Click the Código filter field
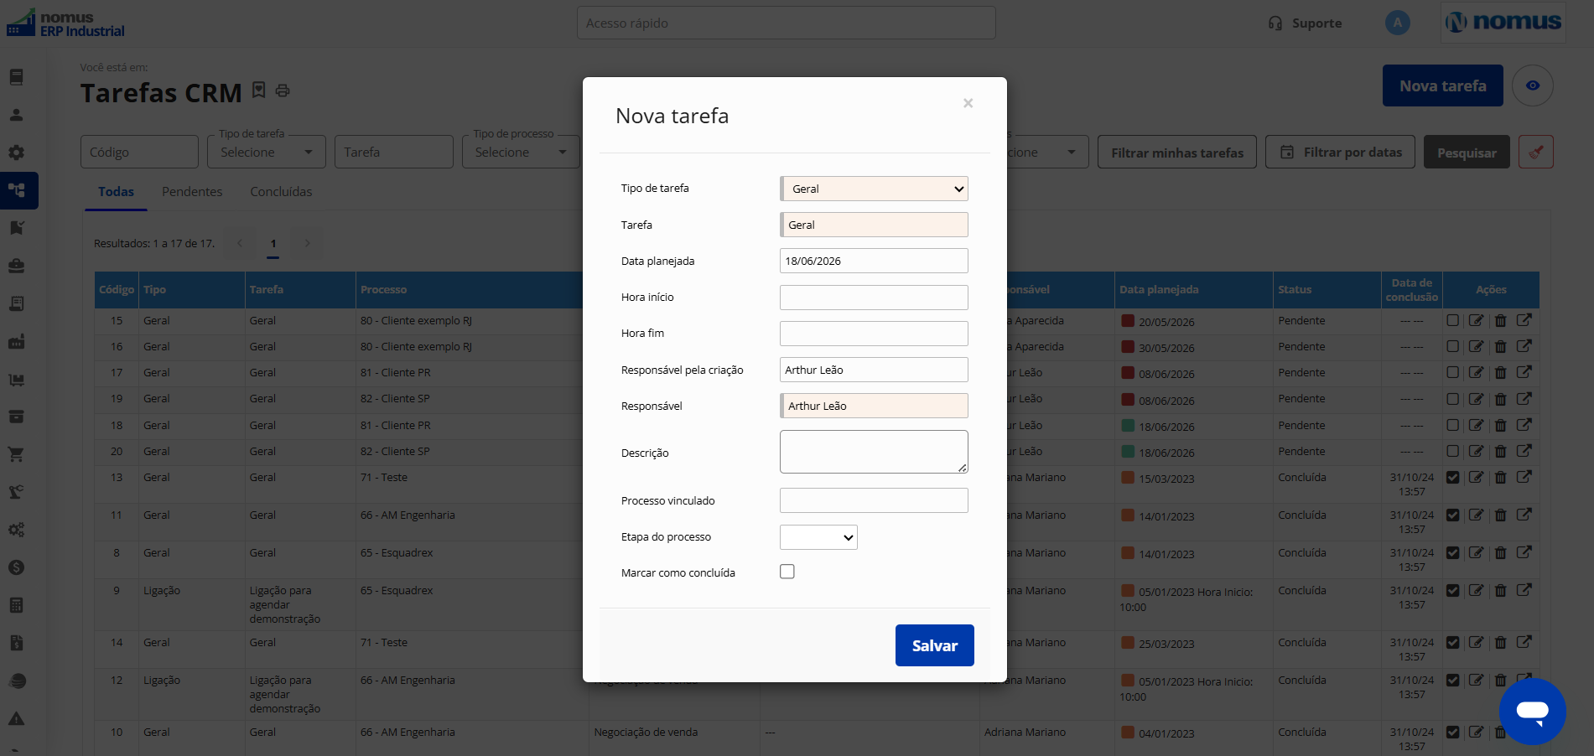1594x756 pixels. 139,153
